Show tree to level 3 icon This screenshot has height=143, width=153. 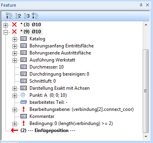(x=27, y=16)
